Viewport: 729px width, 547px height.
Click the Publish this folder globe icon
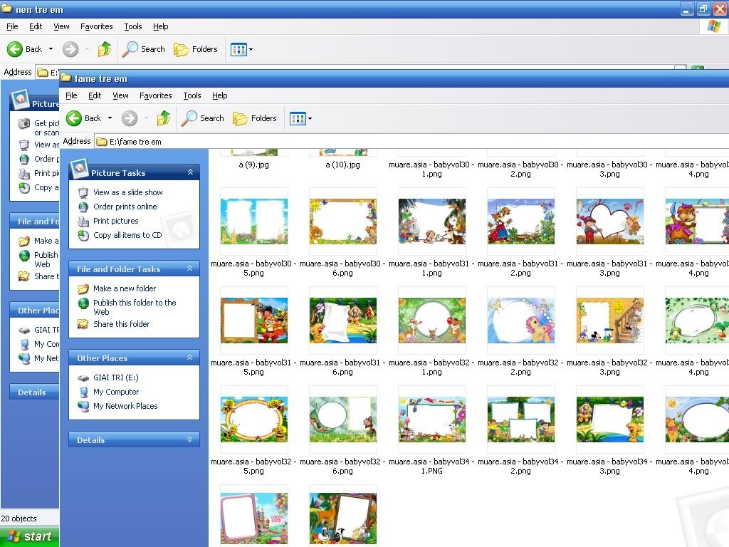coord(83,303)
